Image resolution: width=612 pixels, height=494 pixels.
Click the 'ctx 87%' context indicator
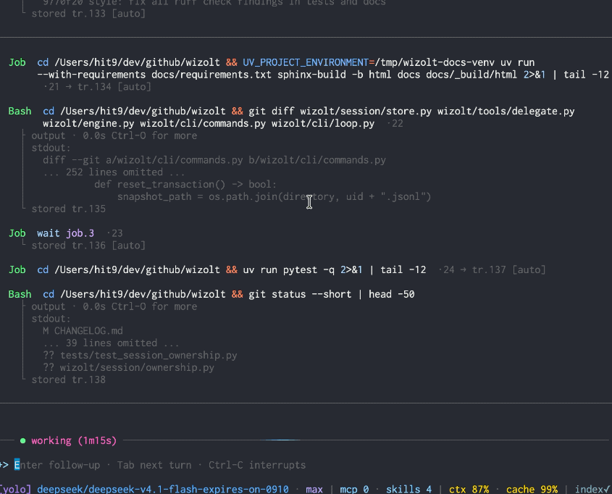click(x=469, y=490)
